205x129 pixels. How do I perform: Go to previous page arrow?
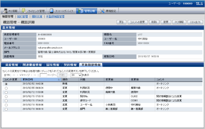click(x=18, y=75)
